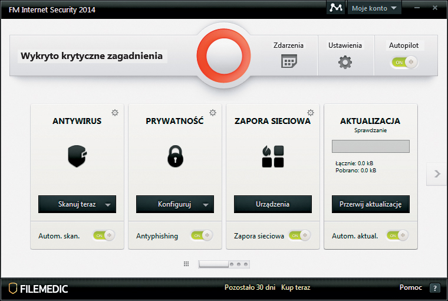Toggle the Zapora sieciowa switch
The width and height of the screenshot is (448, 301).
pos(299,235)
